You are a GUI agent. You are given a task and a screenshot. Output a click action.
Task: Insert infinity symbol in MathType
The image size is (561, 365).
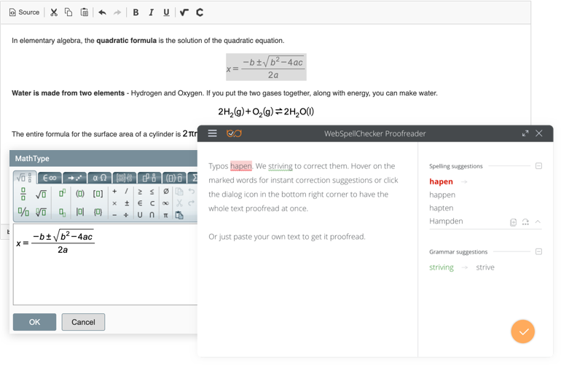tap(165, 203)
